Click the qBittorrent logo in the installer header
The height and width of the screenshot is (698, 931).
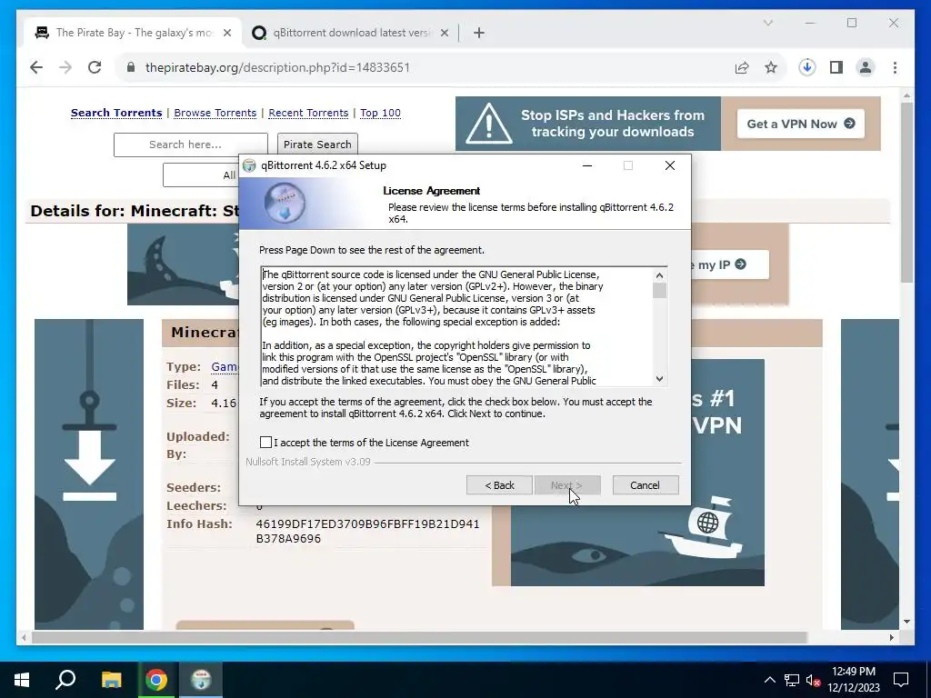point(285,203)
